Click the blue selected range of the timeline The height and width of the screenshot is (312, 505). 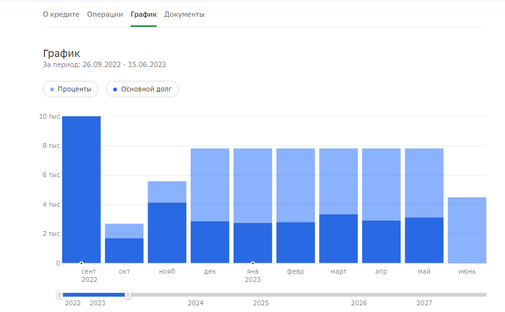click(94, 295)
